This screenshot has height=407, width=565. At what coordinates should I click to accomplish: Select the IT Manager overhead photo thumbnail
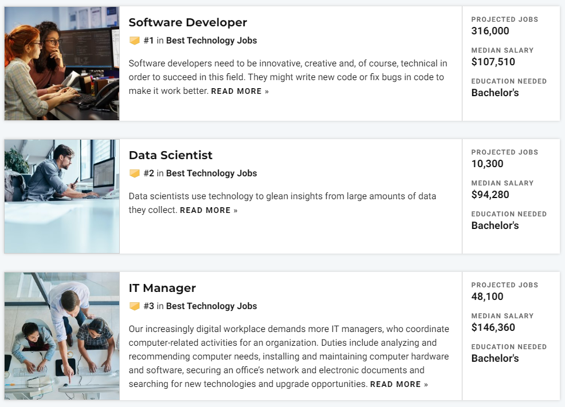point(62,336)
